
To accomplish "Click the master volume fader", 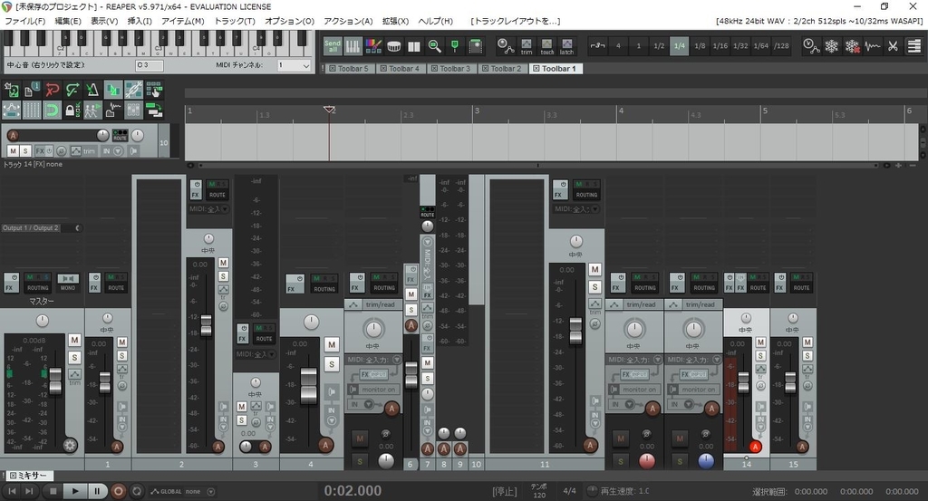I will (55, 381).
